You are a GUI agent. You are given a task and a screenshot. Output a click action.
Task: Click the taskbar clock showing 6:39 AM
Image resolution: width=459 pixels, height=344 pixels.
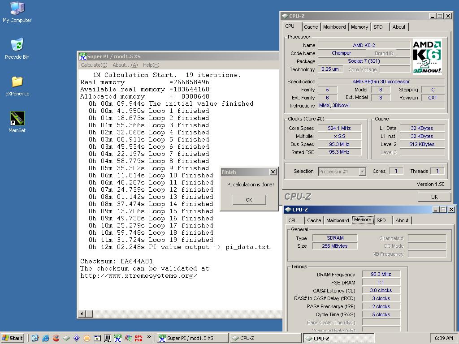pos(444,338)
